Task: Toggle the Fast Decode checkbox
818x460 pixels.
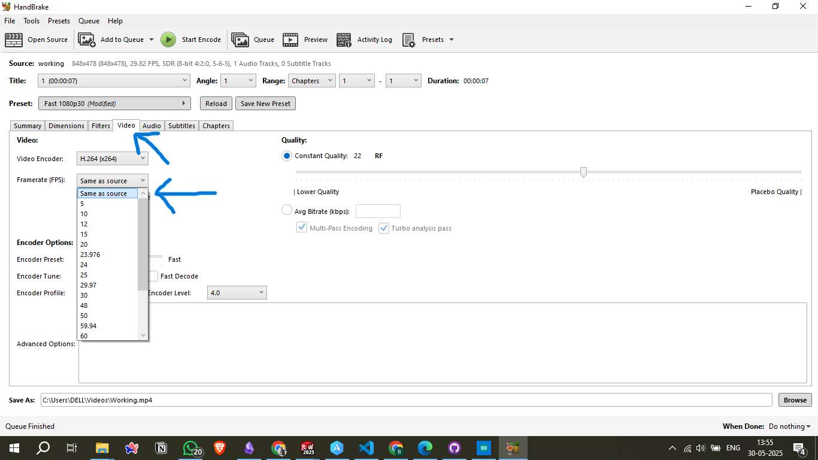Action: (x=153, y=276)
